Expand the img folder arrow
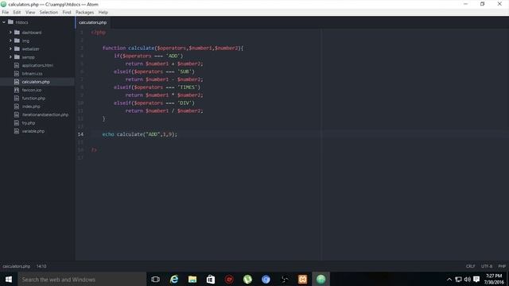509x286 pixels. coord(10,41)
